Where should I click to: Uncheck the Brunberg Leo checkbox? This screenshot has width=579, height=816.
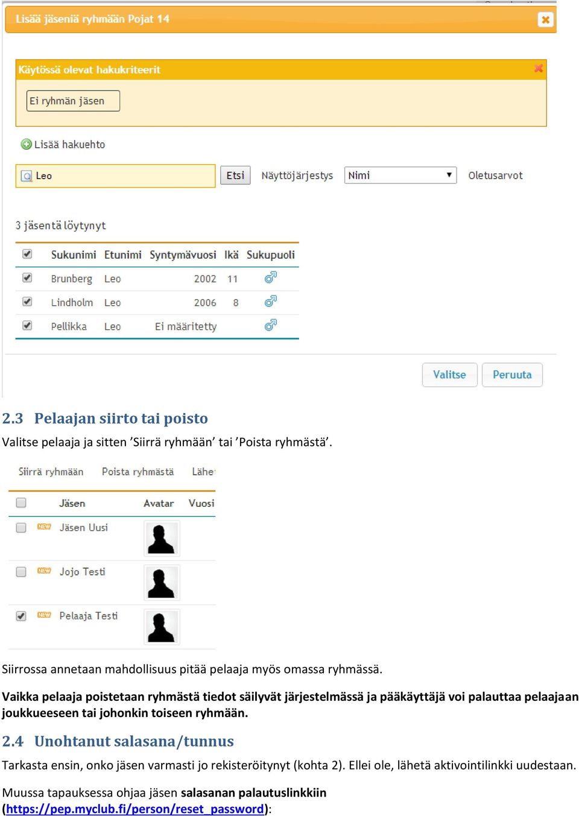[27, 278]
